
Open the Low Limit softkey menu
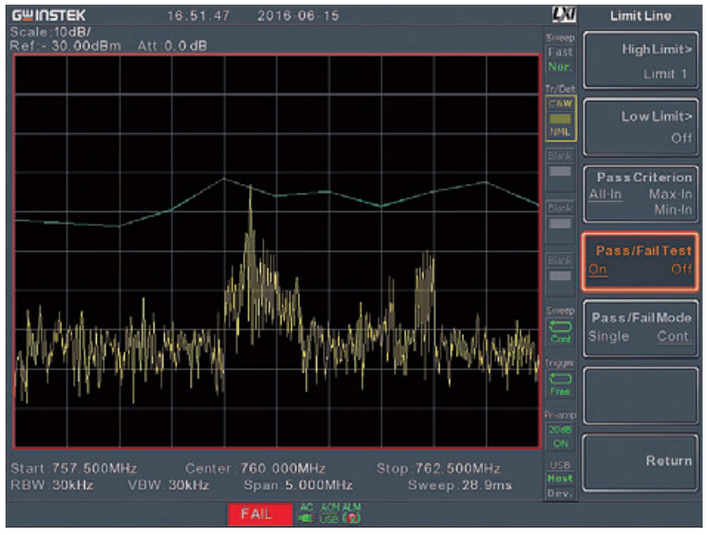pyautogui.click(x=640, y=127)
